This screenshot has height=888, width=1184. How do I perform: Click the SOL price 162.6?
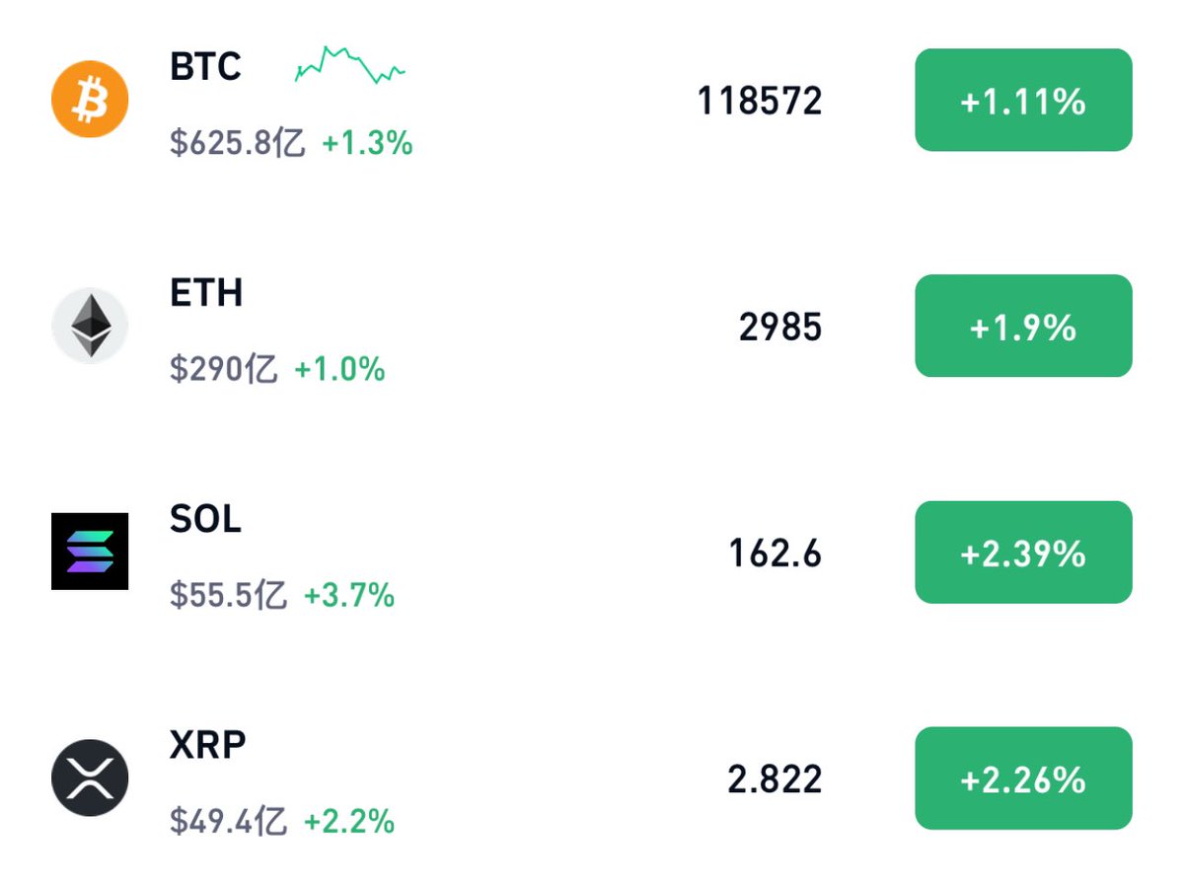point(776,554)
